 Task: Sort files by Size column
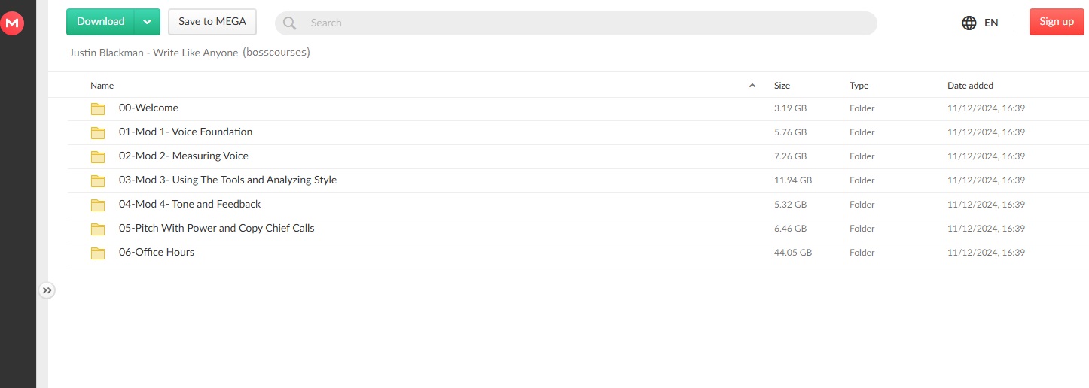(x=782, y=86)
